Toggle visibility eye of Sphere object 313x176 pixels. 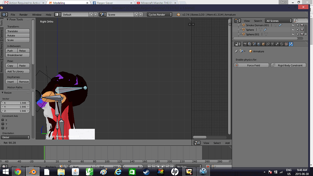pyautogui.click(x=293, y=30)
